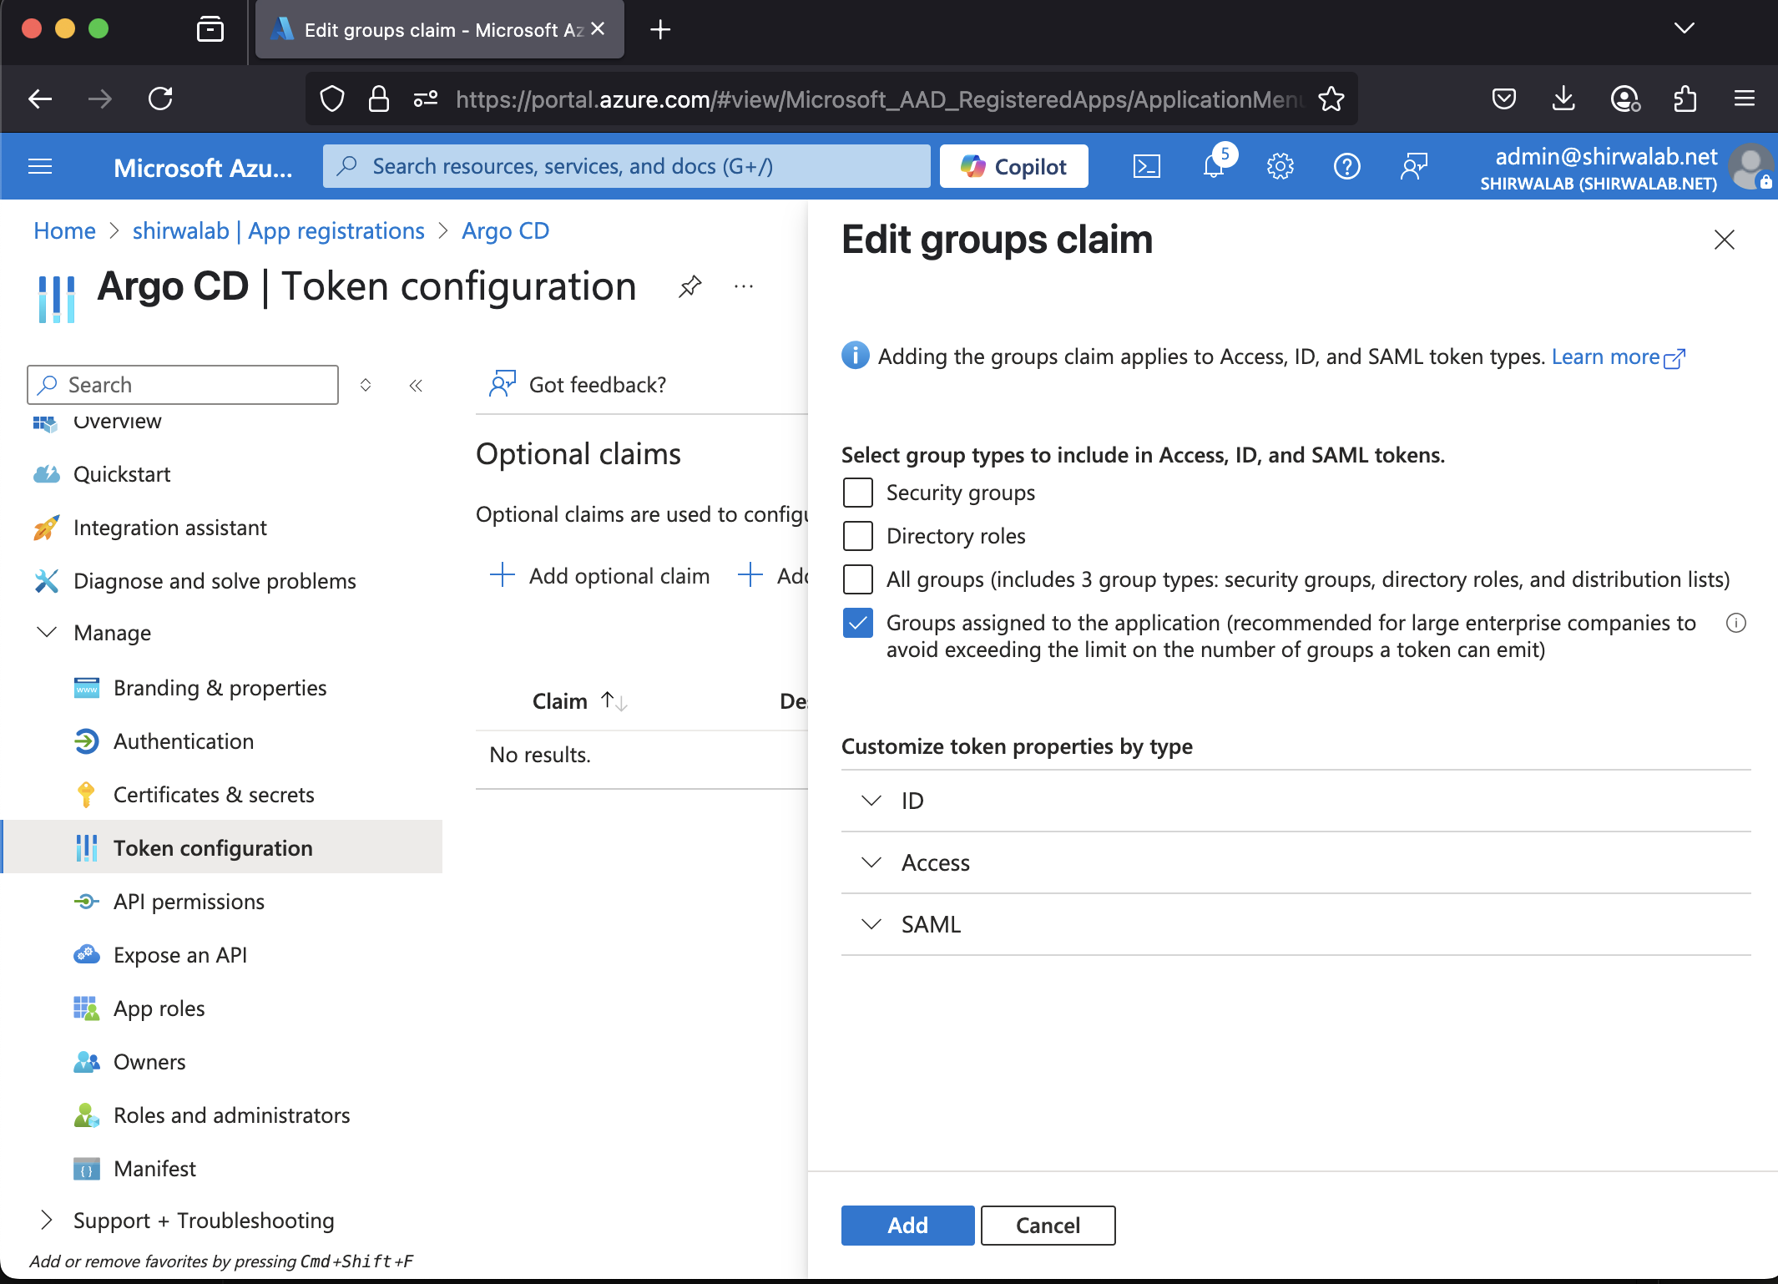Open the notifications bell

[1214, 166]
